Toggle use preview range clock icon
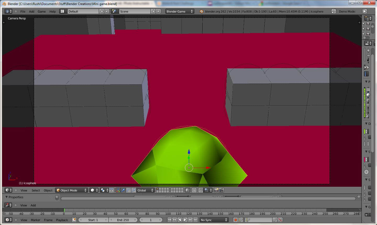Screen dimensions: 377x225 (x=74, y=220)
